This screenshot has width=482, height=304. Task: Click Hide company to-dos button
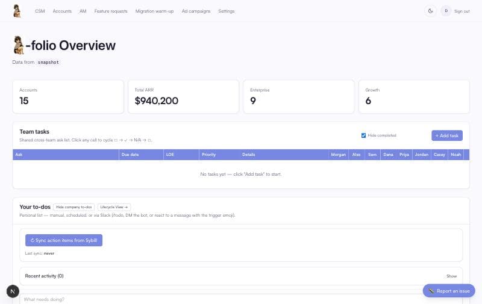point(74,207)
